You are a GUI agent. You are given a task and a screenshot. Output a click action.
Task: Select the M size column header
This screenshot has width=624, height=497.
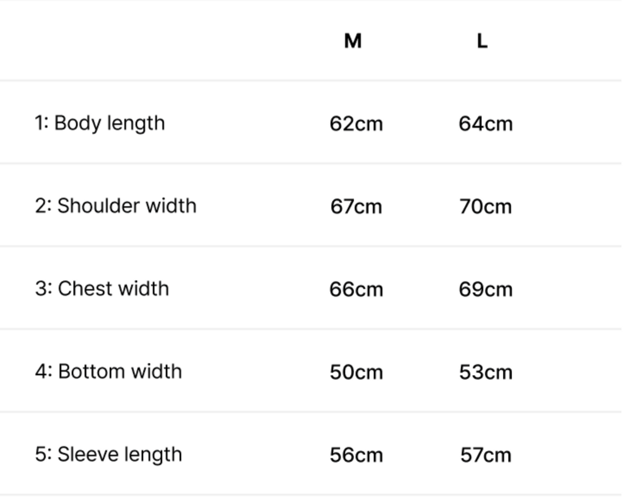point(353,41)
